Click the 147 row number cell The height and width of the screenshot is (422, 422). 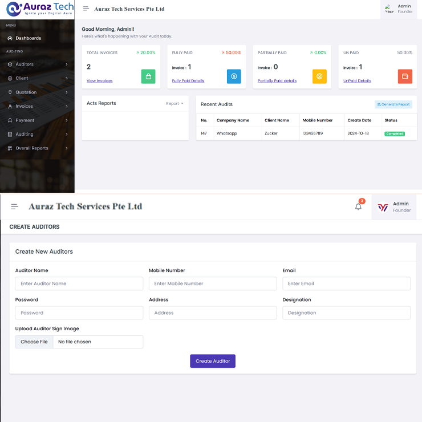(204, 133)
